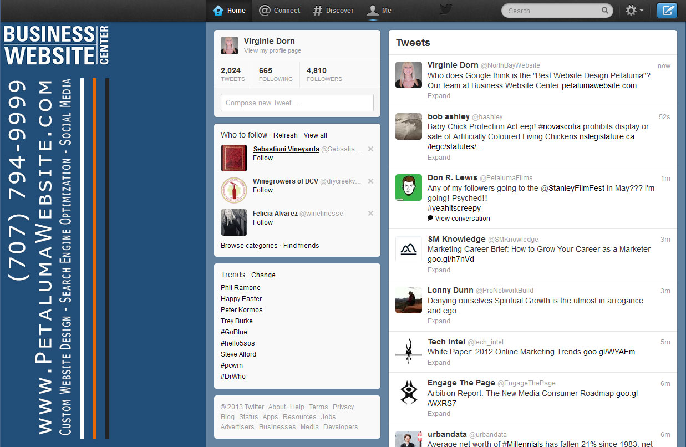Dismiss Winegrowers of DCV suggestion
This screenshot has height=447, width=686.
(x=370, y=181)
